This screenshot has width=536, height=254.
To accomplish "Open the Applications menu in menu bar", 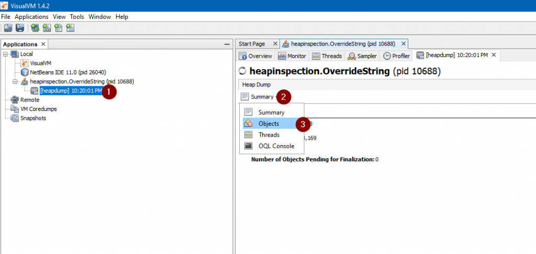I will 31,17.
